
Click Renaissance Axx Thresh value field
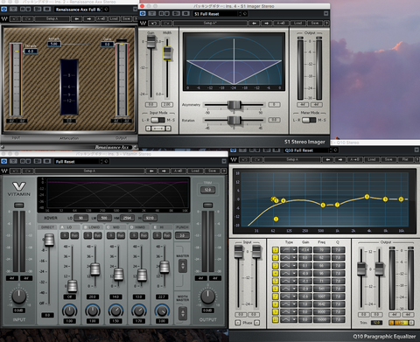[31, 51]
